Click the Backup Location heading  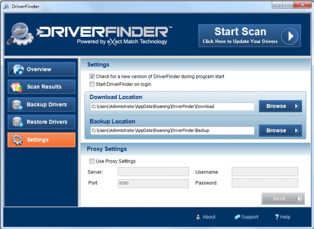pyautogui.click(x=112, y=121)
